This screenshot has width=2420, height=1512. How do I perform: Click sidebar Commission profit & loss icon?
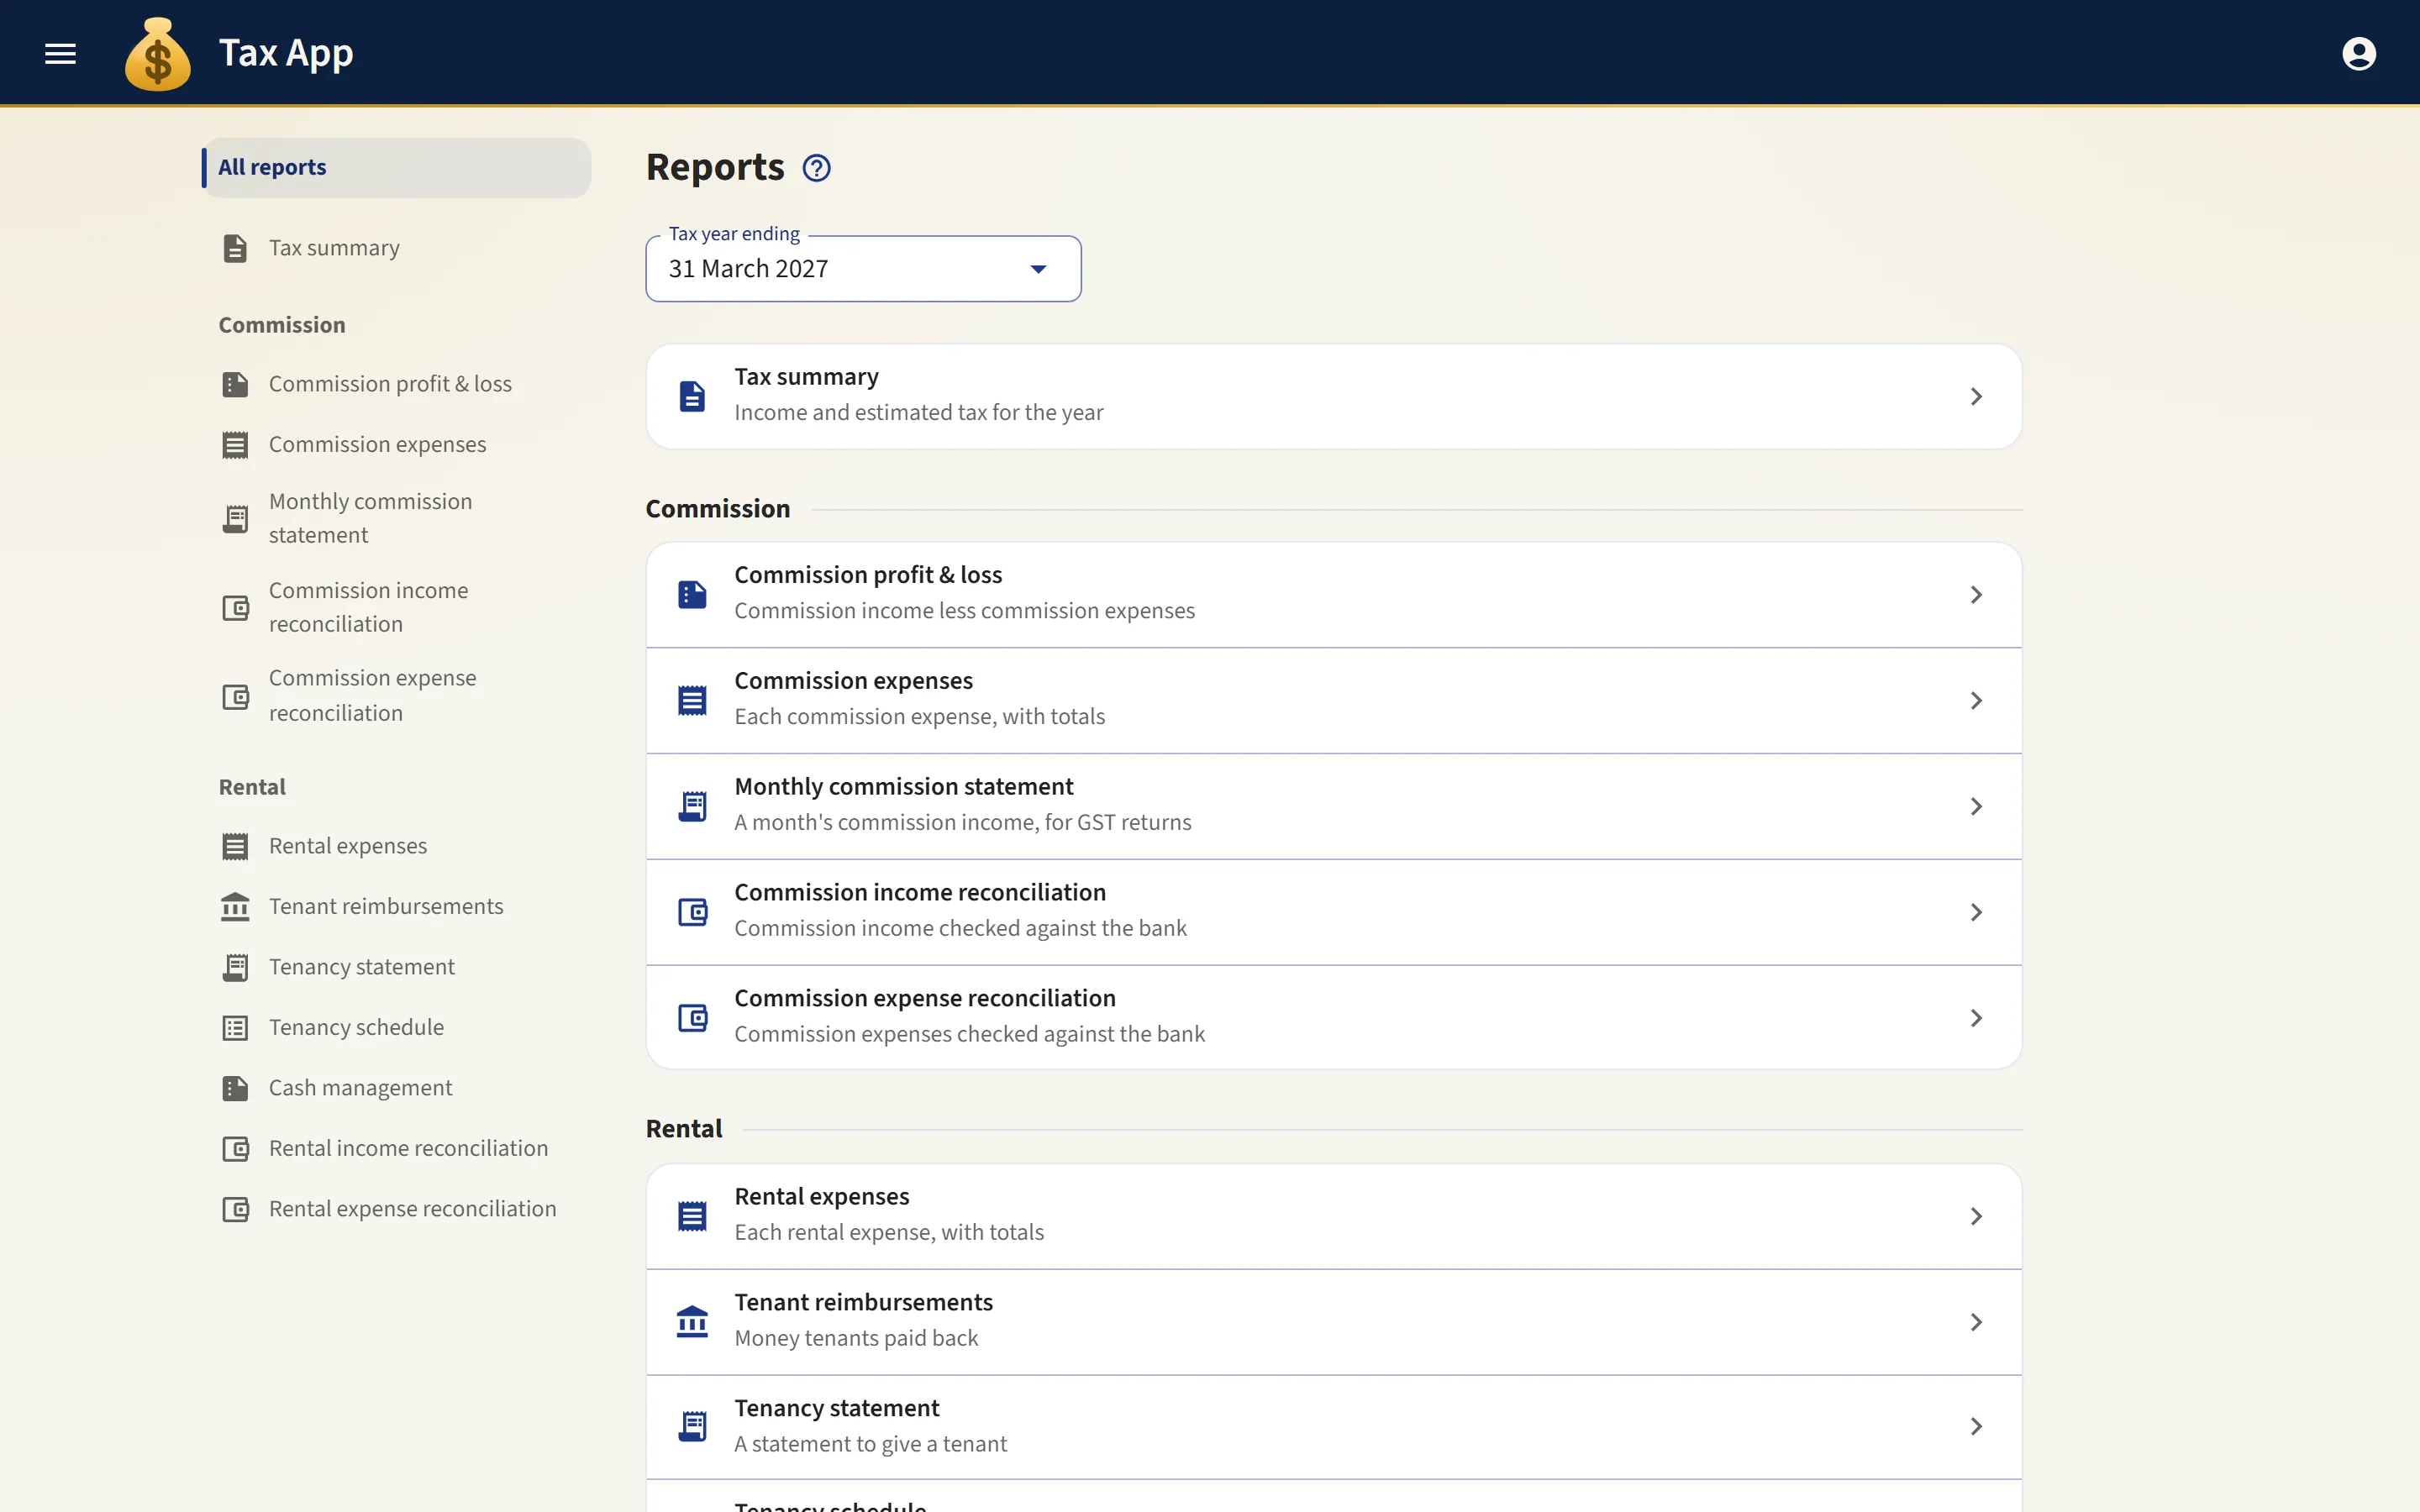coord(235,384)
